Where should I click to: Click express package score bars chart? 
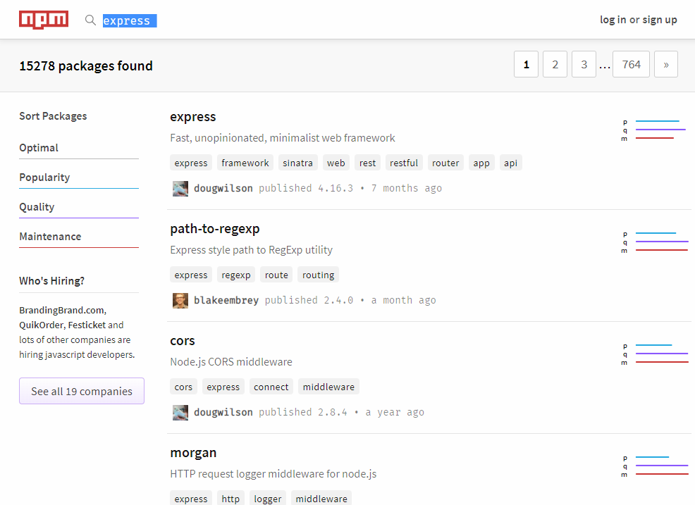point(655,130)
